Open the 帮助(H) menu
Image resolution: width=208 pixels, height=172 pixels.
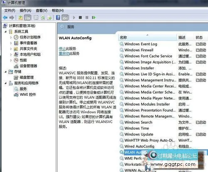(58, 10)
